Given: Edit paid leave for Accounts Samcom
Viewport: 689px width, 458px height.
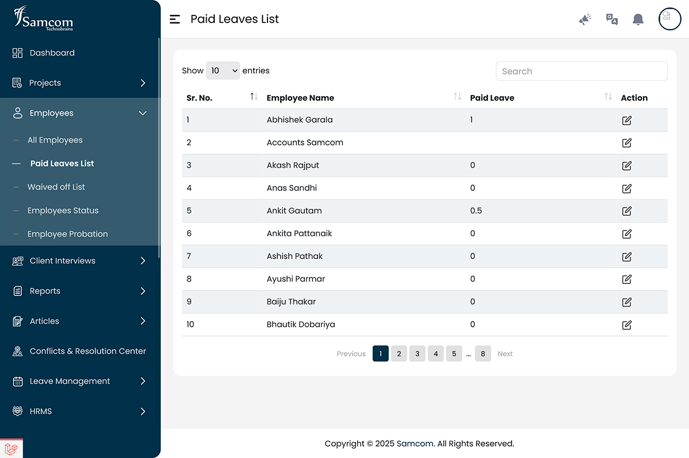Looking at the screenshot, I should click(627, 143).
